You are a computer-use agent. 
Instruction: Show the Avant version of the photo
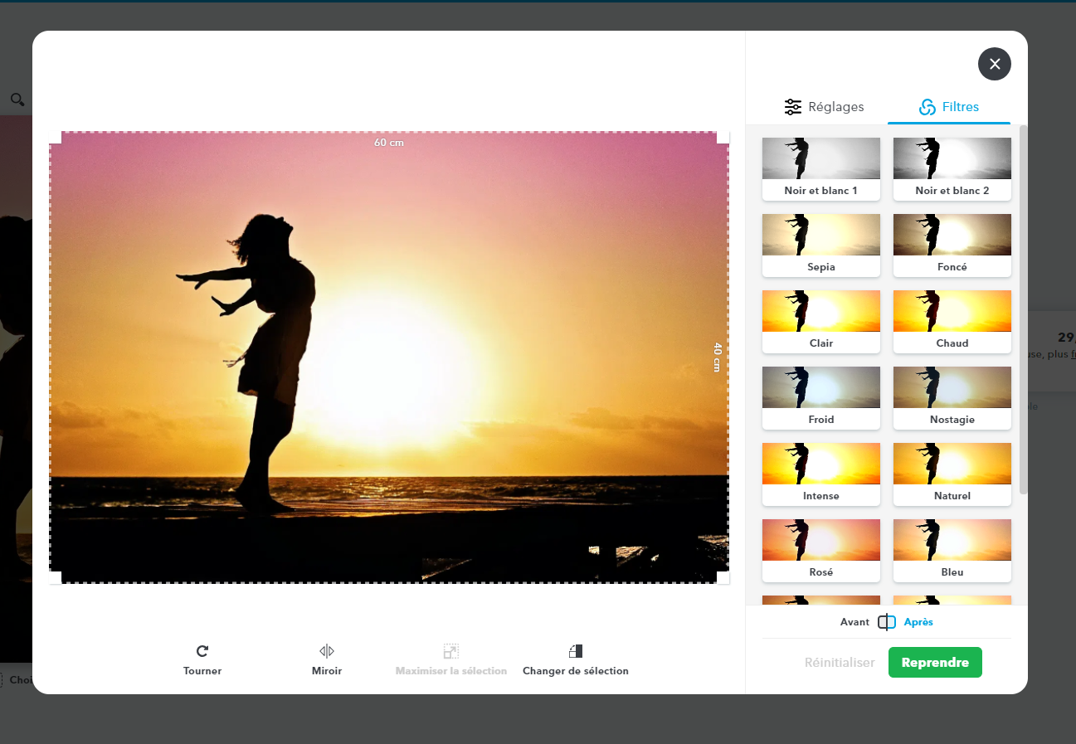[x=854, y=622]
